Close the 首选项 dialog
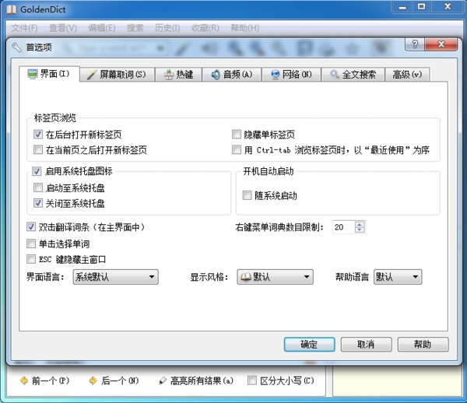Viewport: 467px width, 403px height. pos(441,44)
